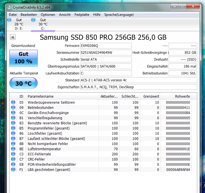Open the Datei menu
The width and height of the screenshot is (205, 193).
(13, 15)
